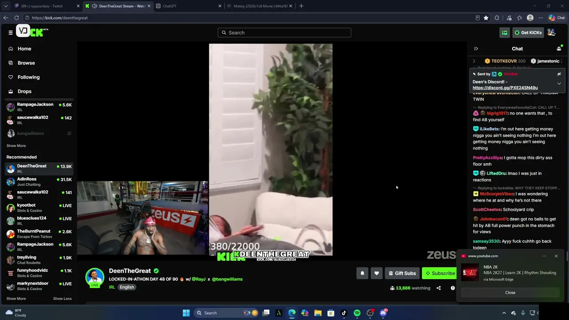Open chat users icon beside Chat title
This screenshot has height=320, width=569.
559,49
